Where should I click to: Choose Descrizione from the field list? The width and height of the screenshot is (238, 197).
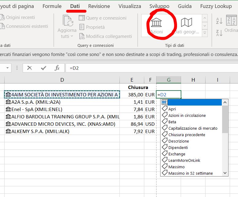[x=191, y=141]
